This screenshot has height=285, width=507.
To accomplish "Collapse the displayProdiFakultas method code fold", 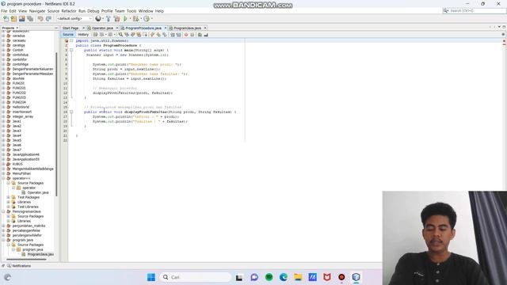I will tap(71, 112).
